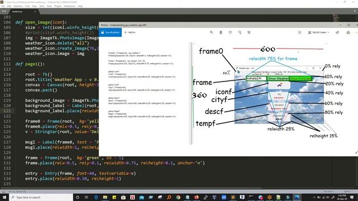This screenshot has height=201, width=358.
Task: Click the entry.place line 134 in editor
Action: coord(73,179)
